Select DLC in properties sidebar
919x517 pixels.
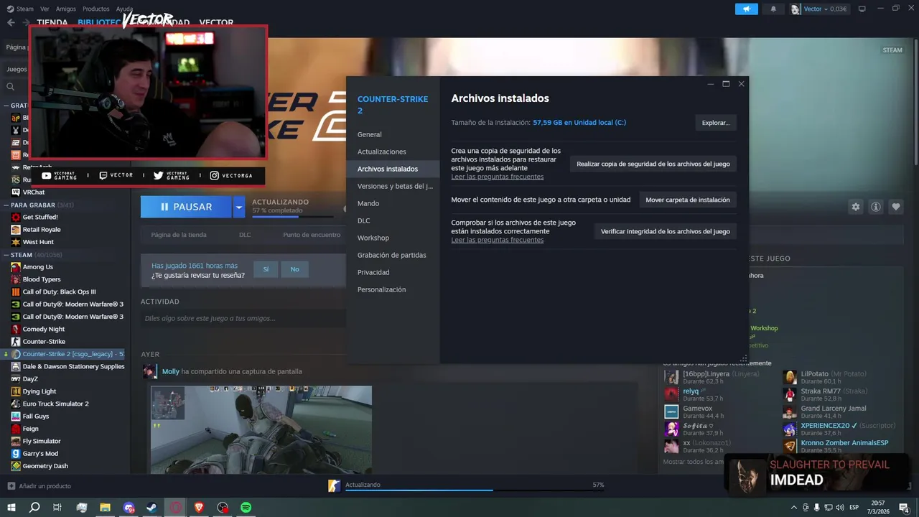[x=393, y=220]
